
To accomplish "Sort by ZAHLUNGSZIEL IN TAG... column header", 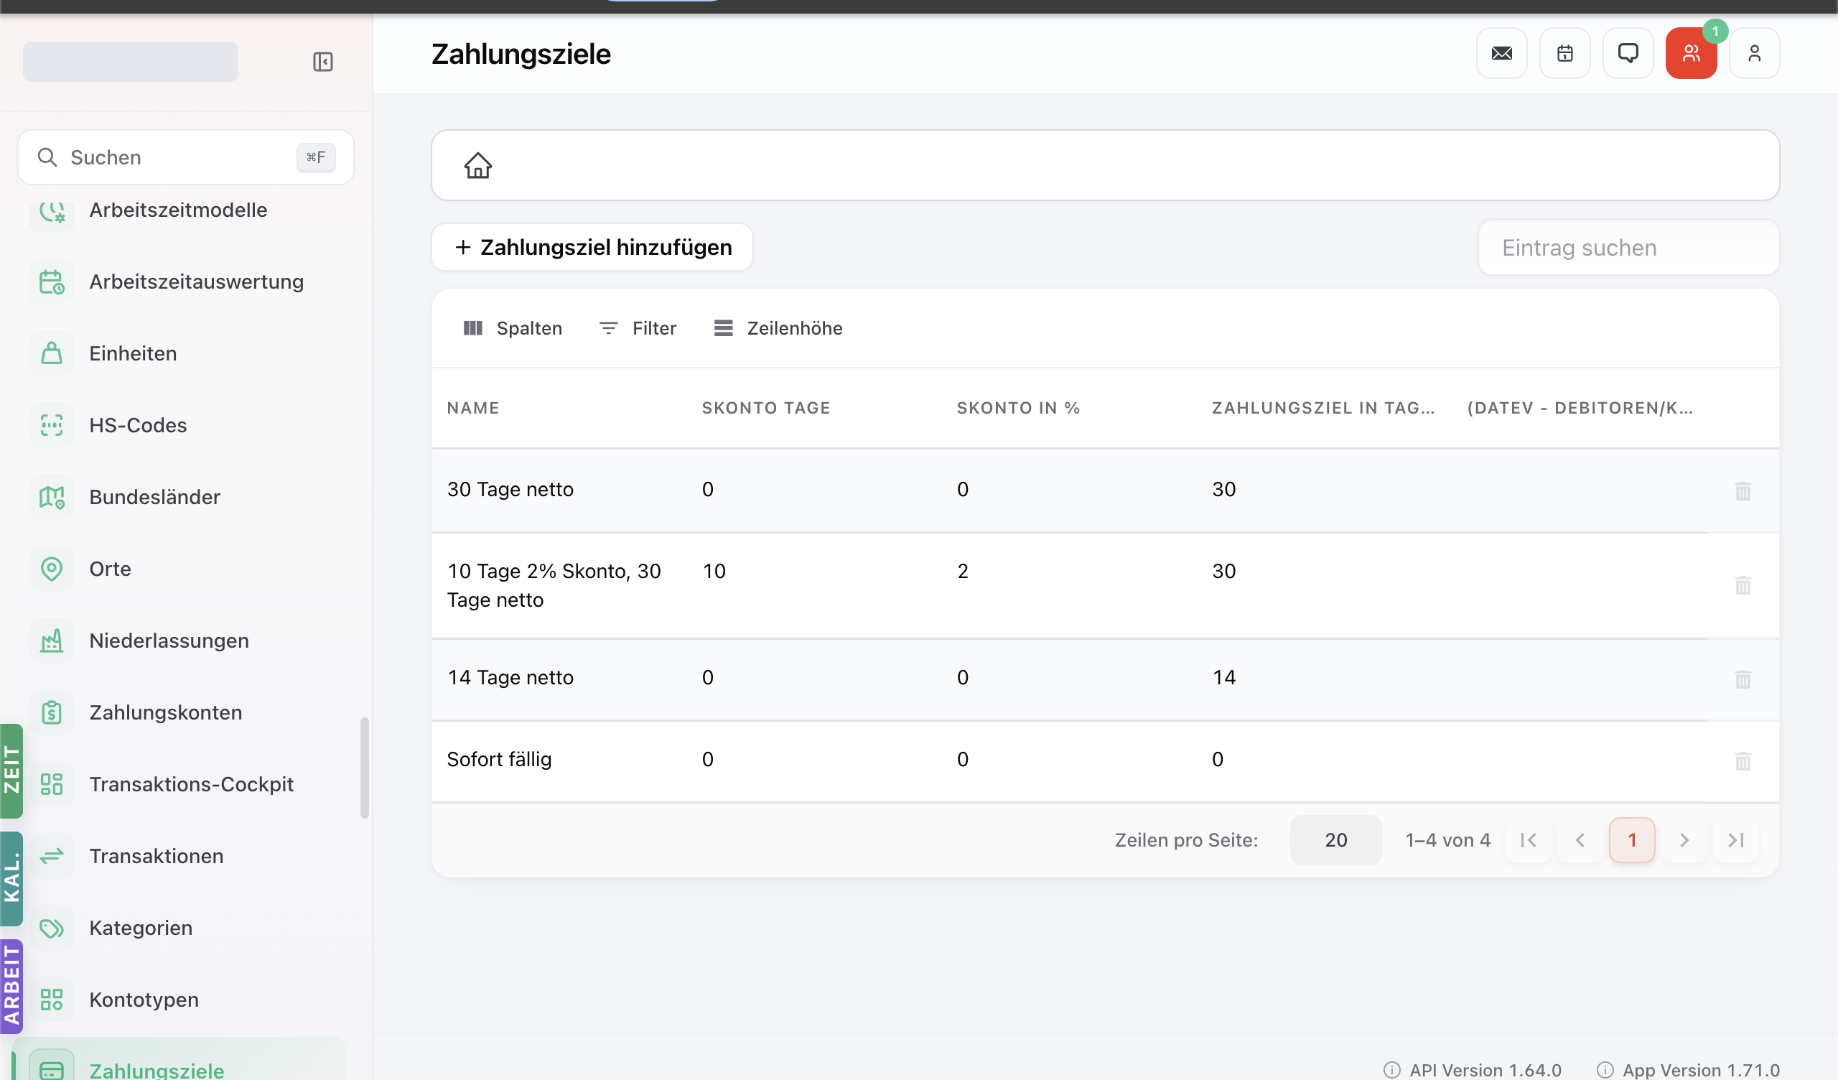I will pos(1323,409).
